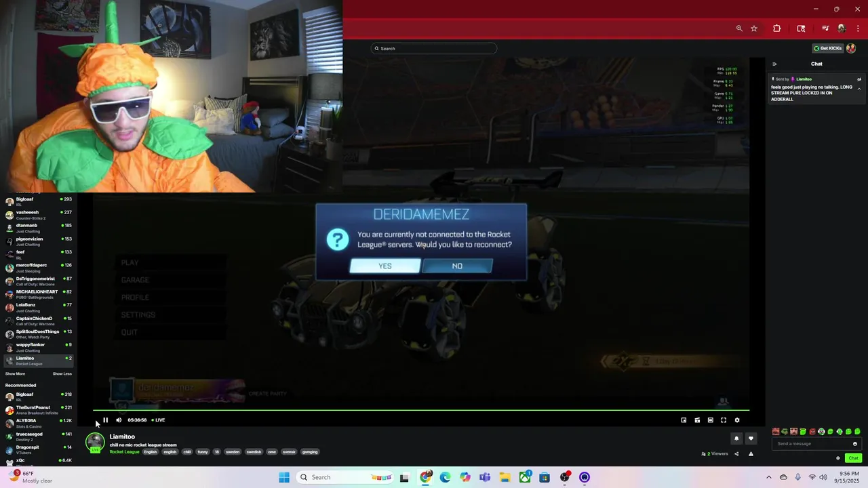
Task: Open browser media controls icon
Action: (825, 28)
